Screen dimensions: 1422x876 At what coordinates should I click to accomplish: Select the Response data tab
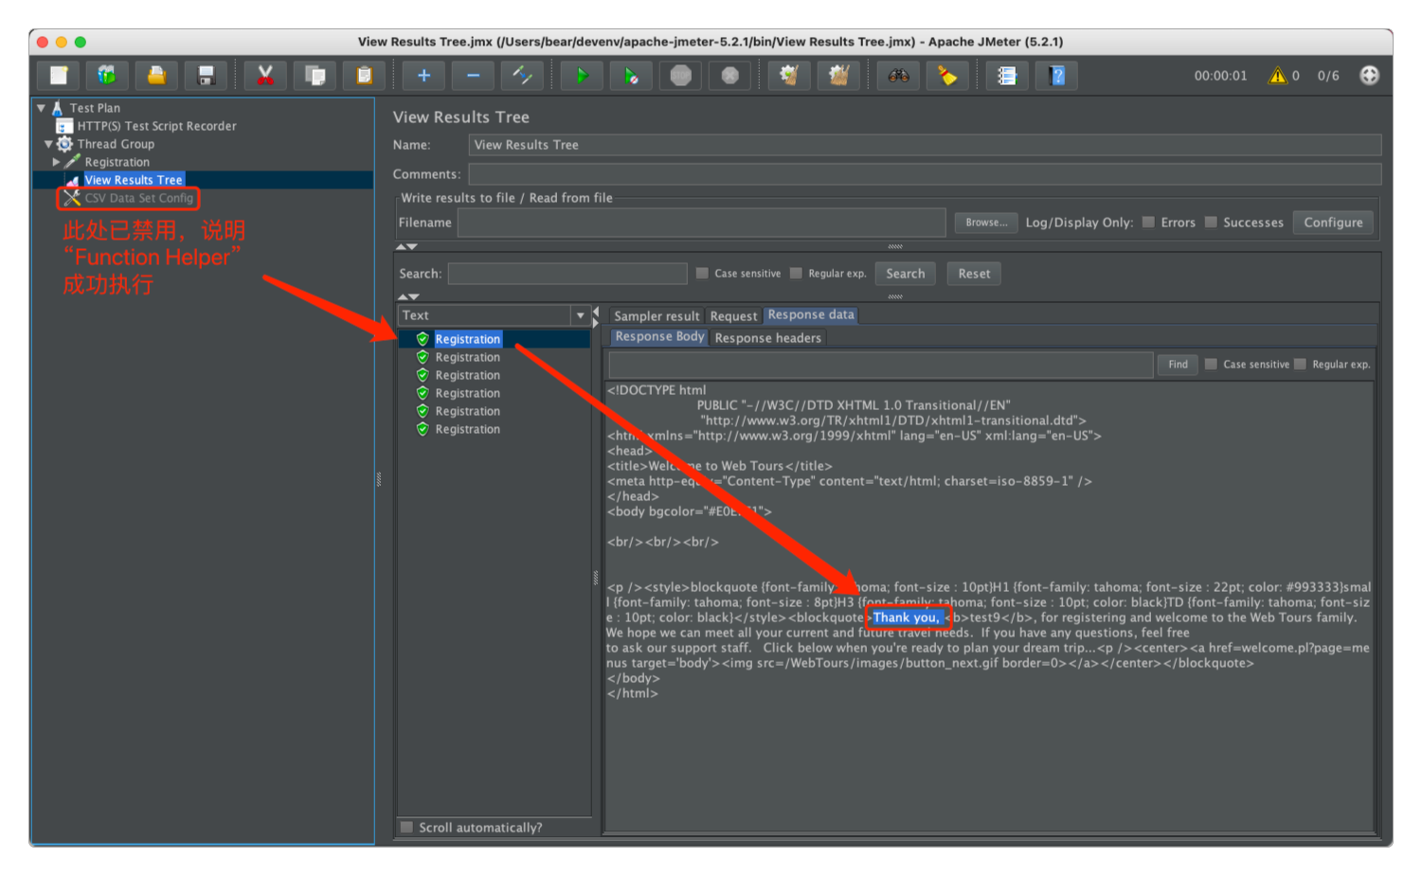(811, 315)
